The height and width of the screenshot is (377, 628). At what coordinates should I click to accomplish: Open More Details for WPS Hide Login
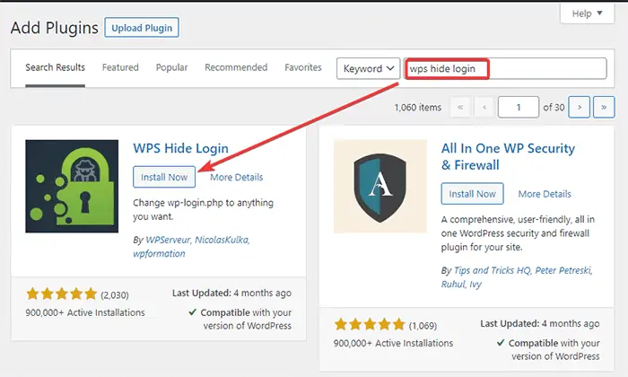[237, 177]
